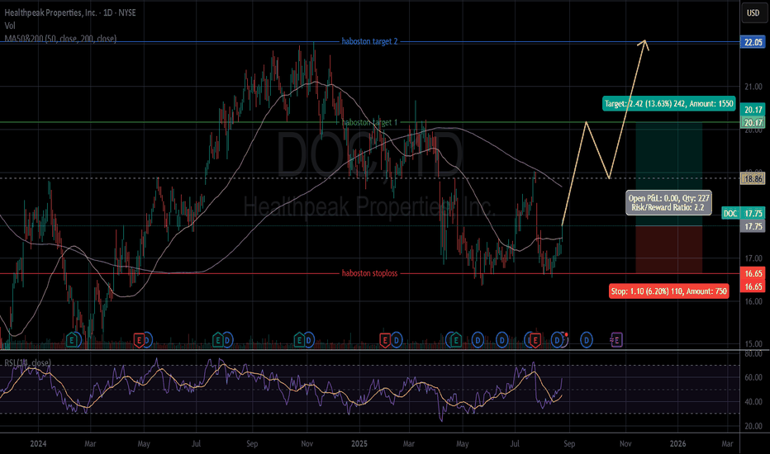Click the 2025 label on the time axis
Screen dimensions: 770x454
pos(359,444)
